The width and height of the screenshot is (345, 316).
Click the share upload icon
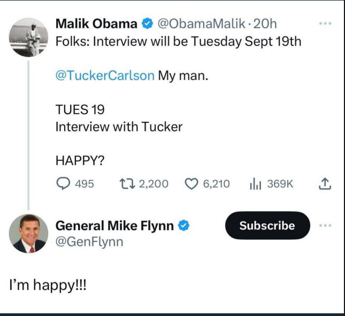point(325,184)
